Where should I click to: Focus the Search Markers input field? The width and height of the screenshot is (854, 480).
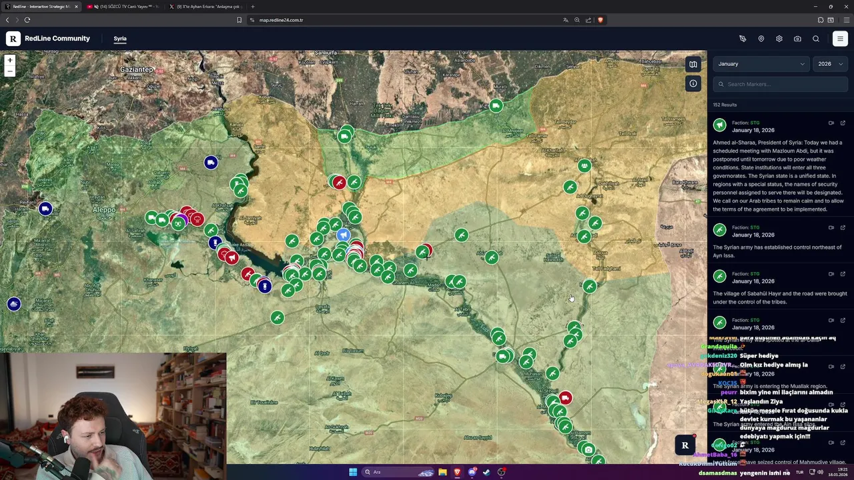coord(781,84)
